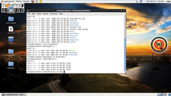The width and height of the screenshot is (171, 96).
Task: Open the terminal Help menu
Action: click(x=61, y=14)
